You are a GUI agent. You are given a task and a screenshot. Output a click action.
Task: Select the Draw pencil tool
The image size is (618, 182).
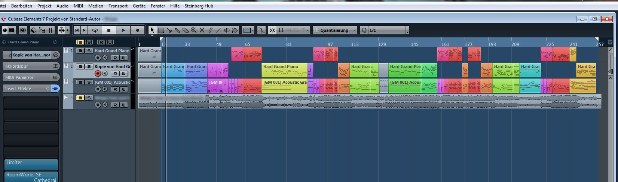[x=210, y=30]
